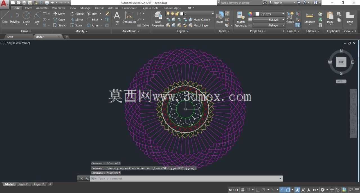
Task: Open the Output ribbon tab
Action: pos(99,8)
